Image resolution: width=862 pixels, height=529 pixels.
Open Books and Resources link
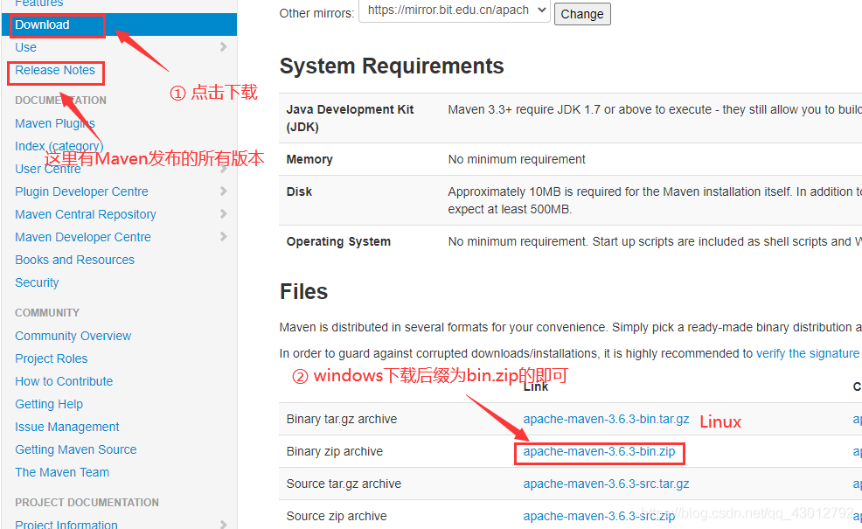(75, 260)
